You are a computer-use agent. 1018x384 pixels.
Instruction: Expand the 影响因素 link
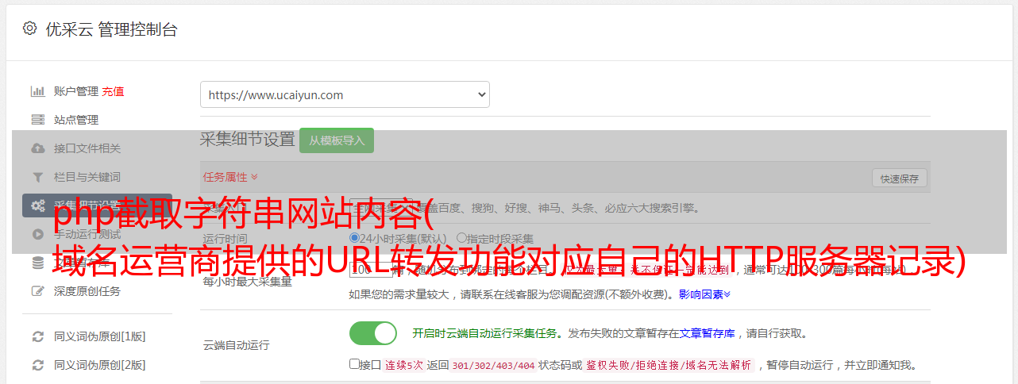click(704, 294)
